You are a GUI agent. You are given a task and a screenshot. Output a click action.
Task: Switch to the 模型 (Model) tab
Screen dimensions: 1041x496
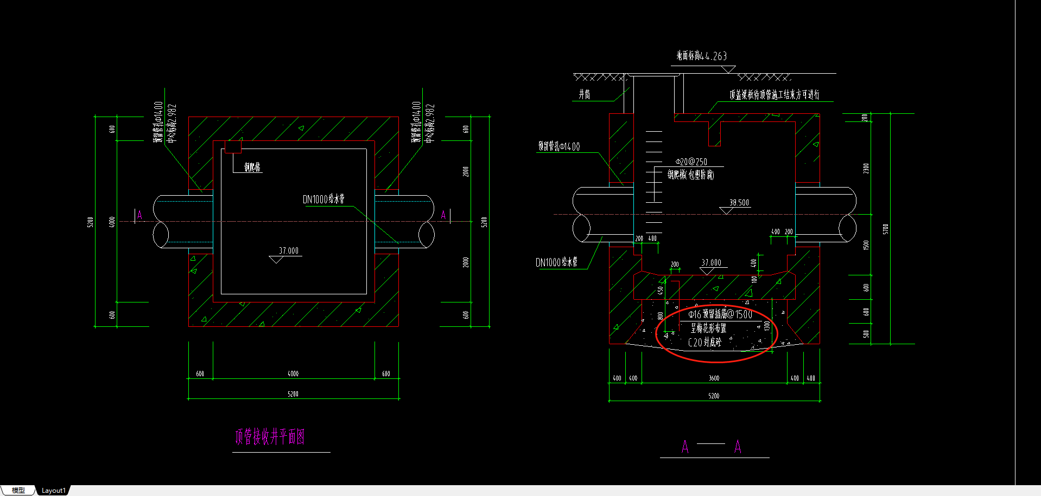pos(18,490)
